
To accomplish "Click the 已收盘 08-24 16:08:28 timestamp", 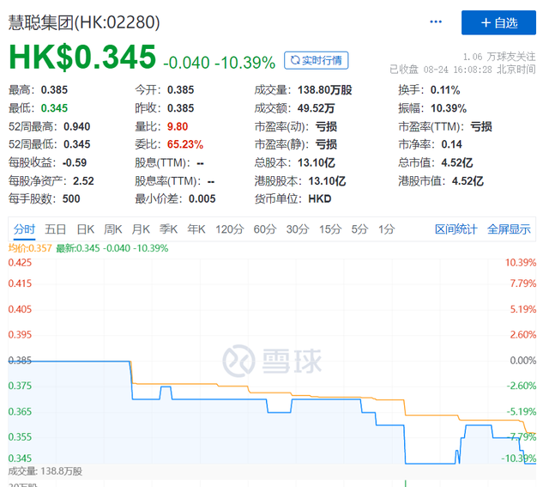I will pyautogui.click(x=462, y=70).
